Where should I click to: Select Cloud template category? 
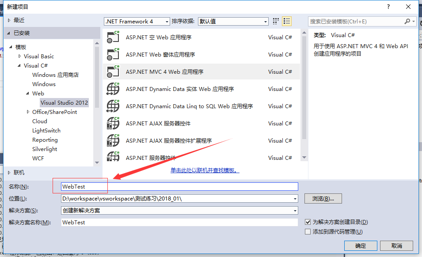click(x=40, y=121)
